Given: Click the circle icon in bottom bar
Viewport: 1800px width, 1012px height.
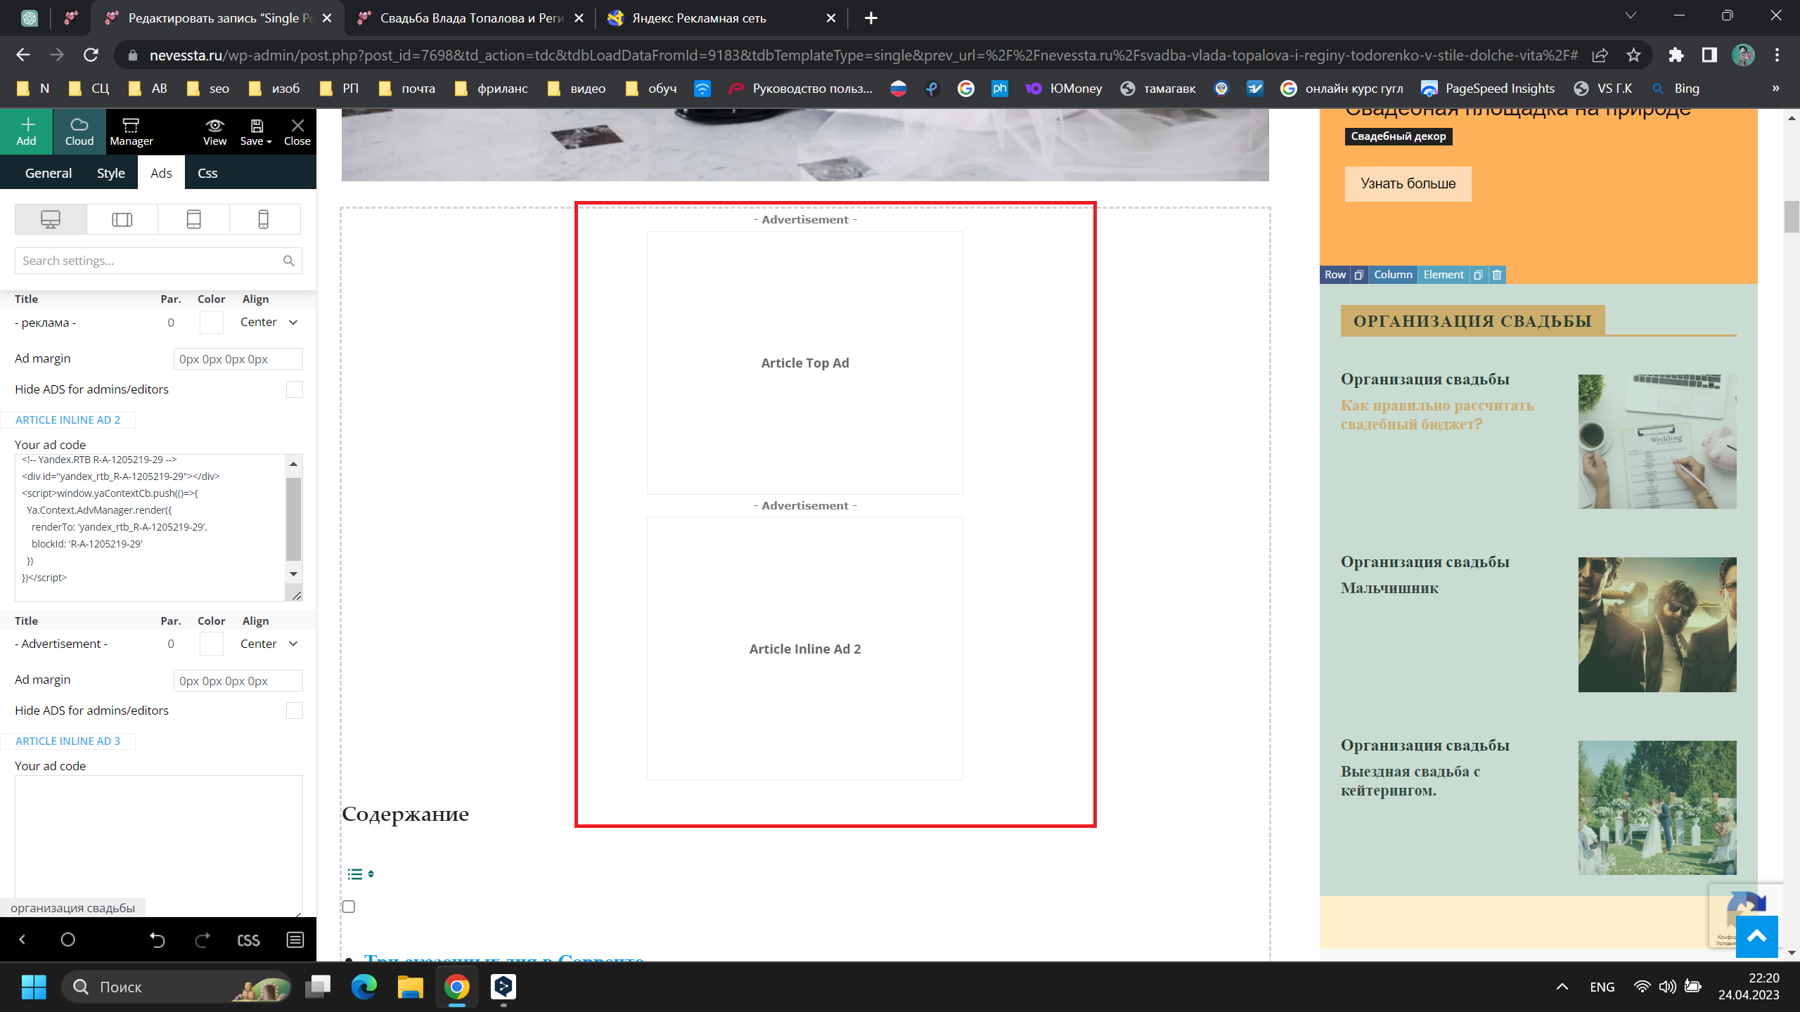Looking at the screenshot, I should tap(68, 940).
